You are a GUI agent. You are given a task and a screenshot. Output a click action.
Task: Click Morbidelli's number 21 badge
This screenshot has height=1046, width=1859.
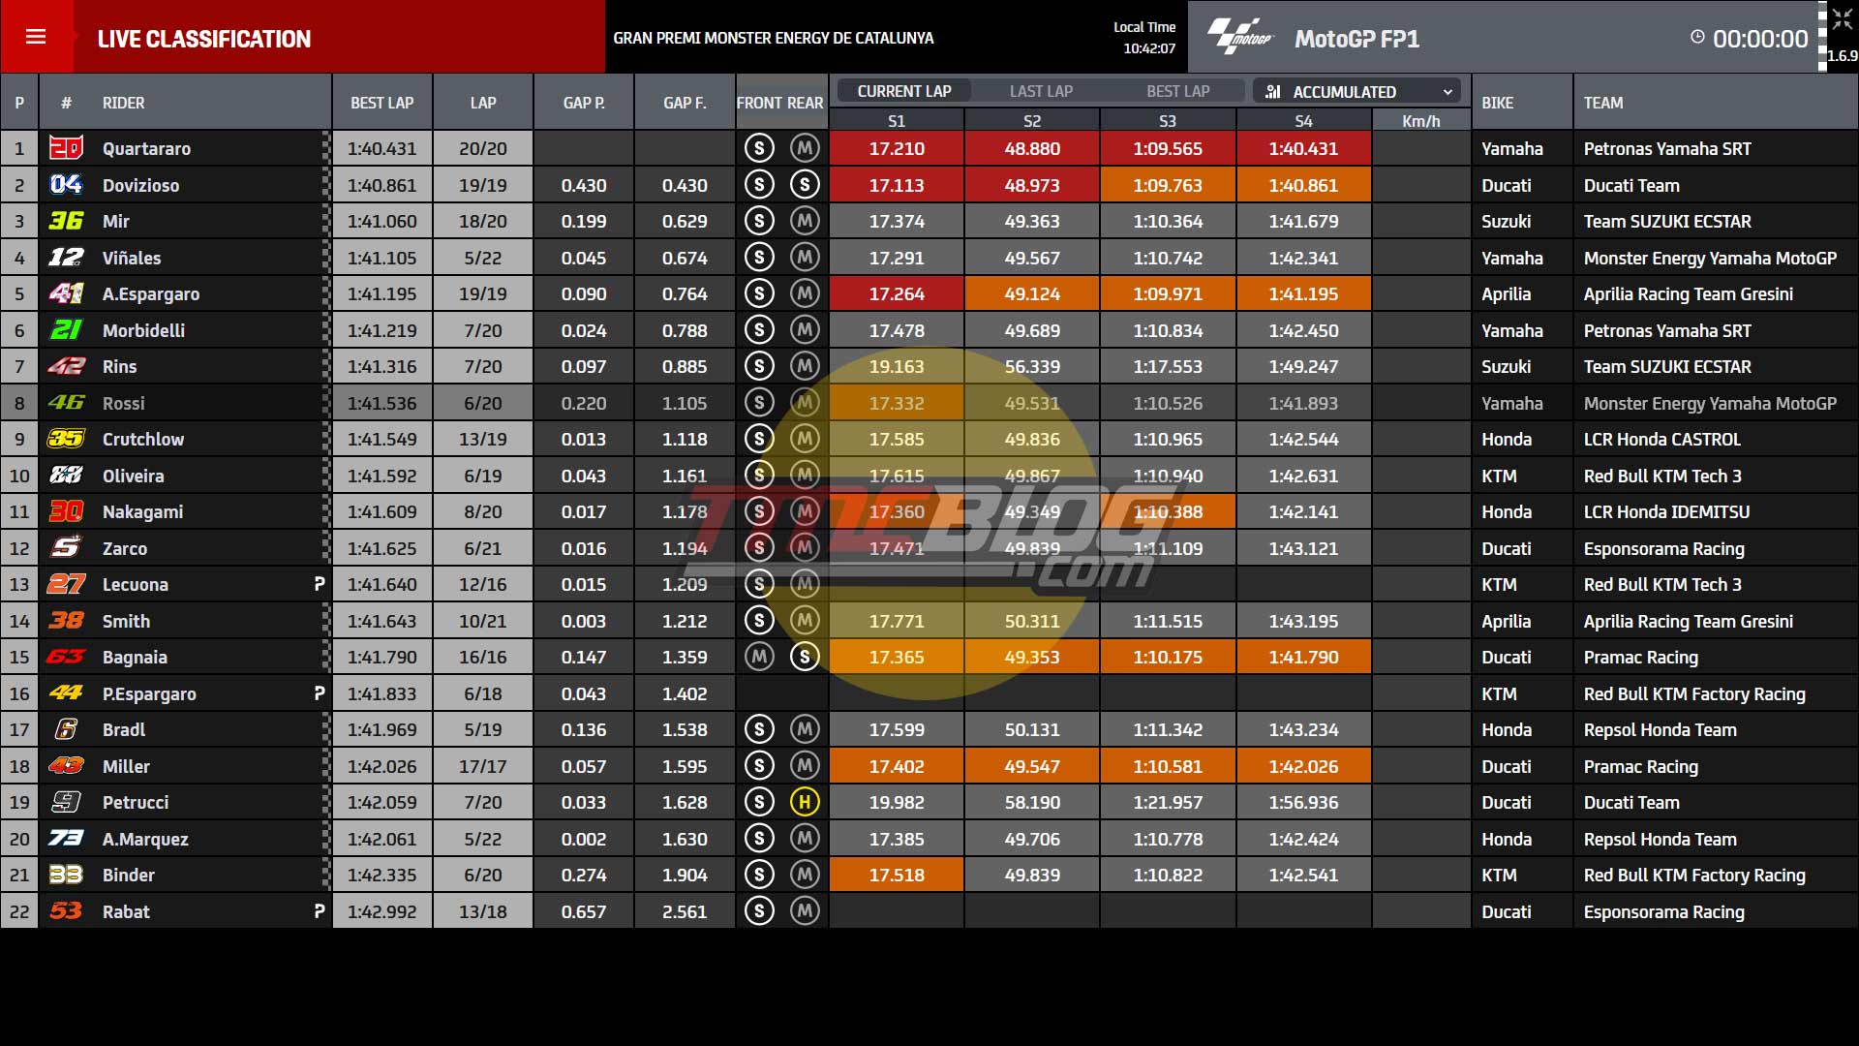click(66, 329)
